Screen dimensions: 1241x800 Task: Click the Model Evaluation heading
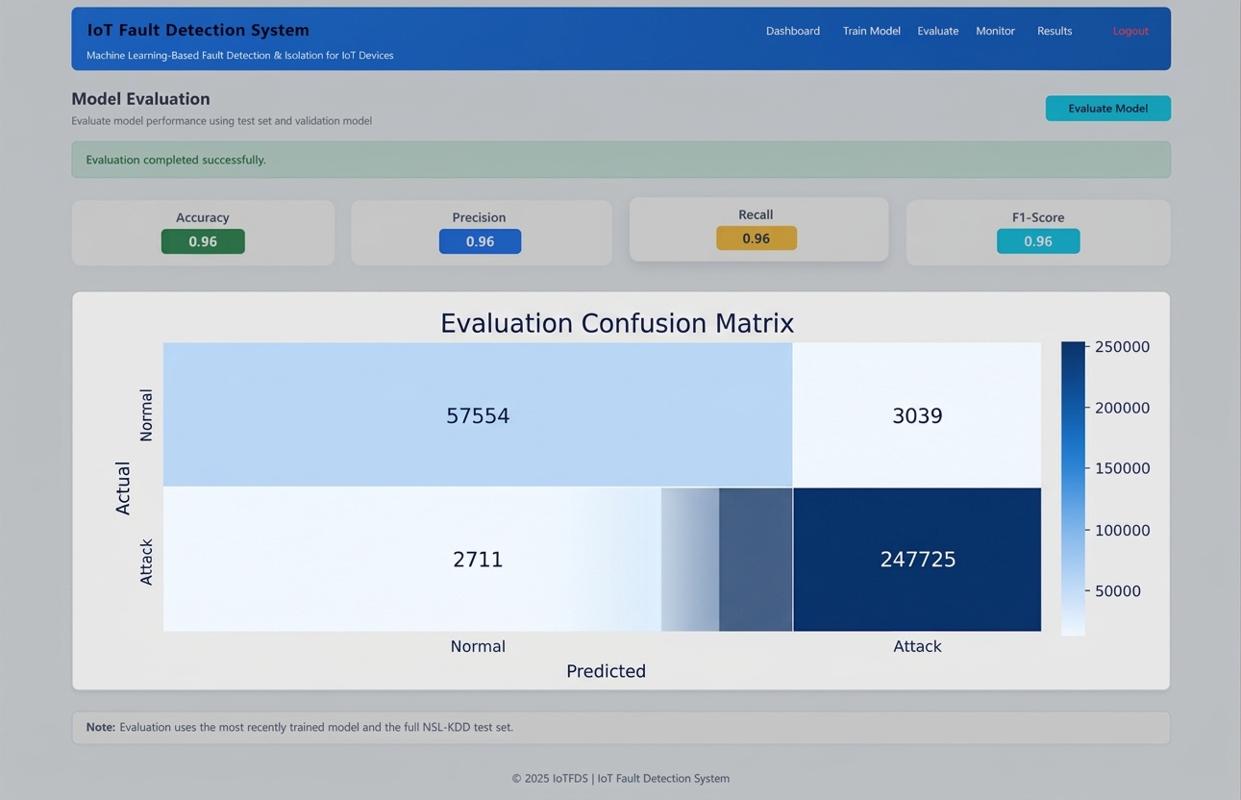coord(140,99)
